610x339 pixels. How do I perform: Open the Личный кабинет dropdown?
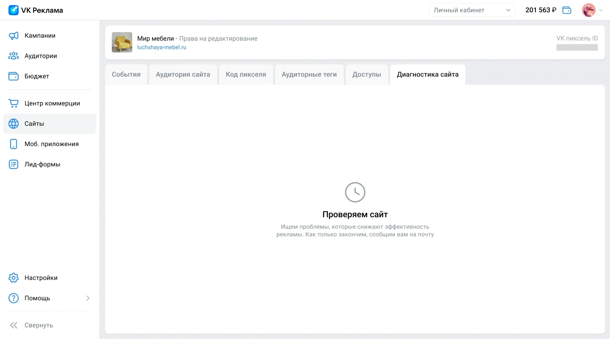click(471, 10)
